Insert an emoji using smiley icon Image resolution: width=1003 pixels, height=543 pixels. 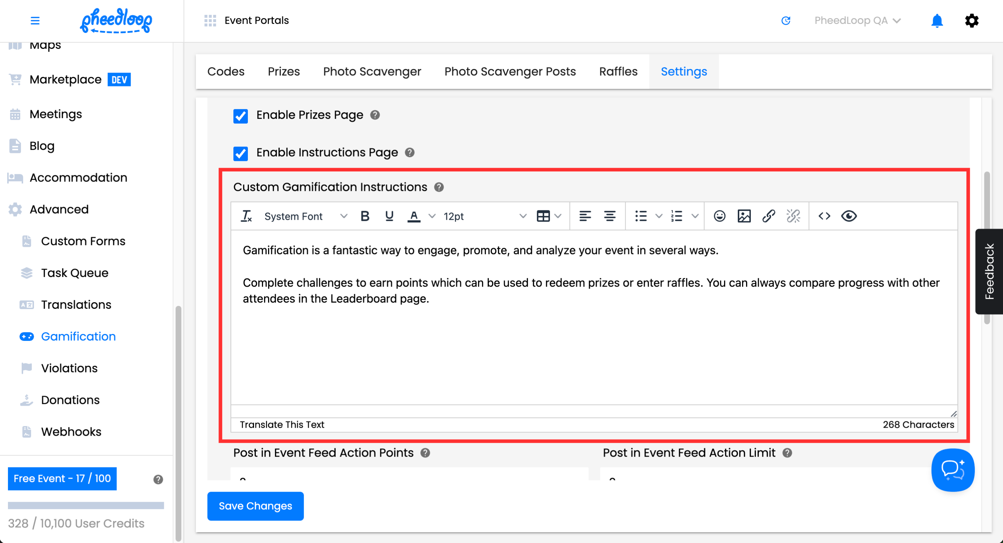click(719, 216)
